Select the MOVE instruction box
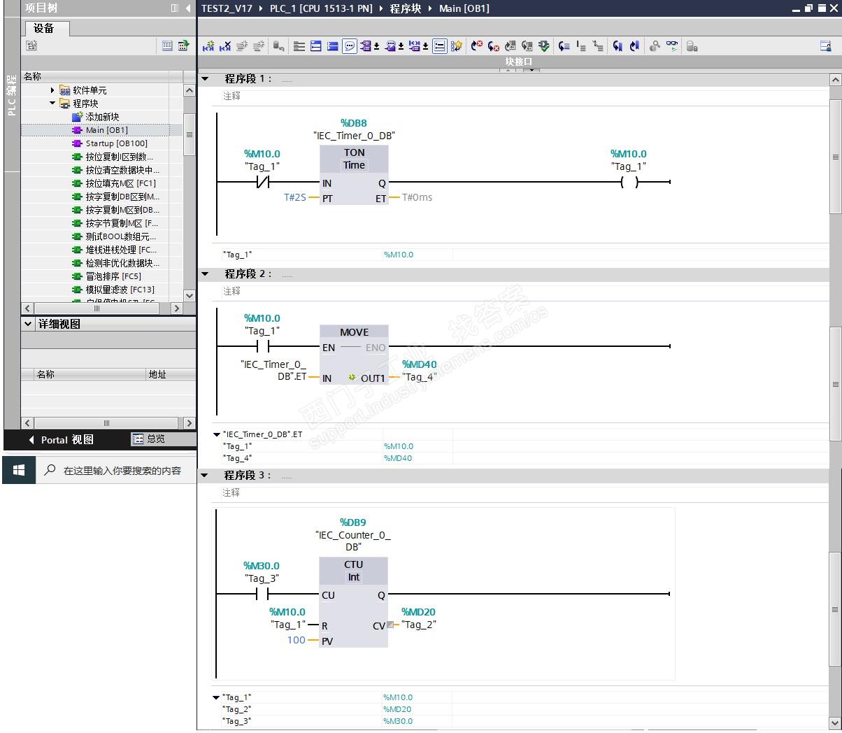842x733 pixels. point(354,355)
